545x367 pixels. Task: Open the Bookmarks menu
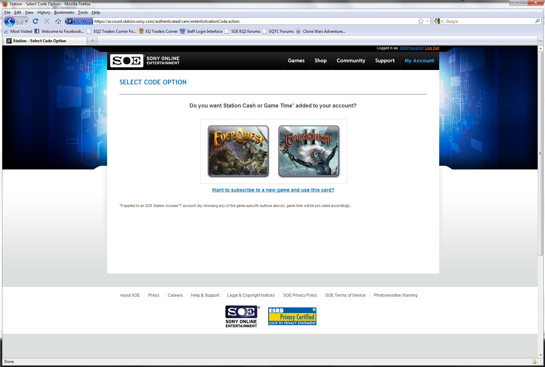coord(64,12)
